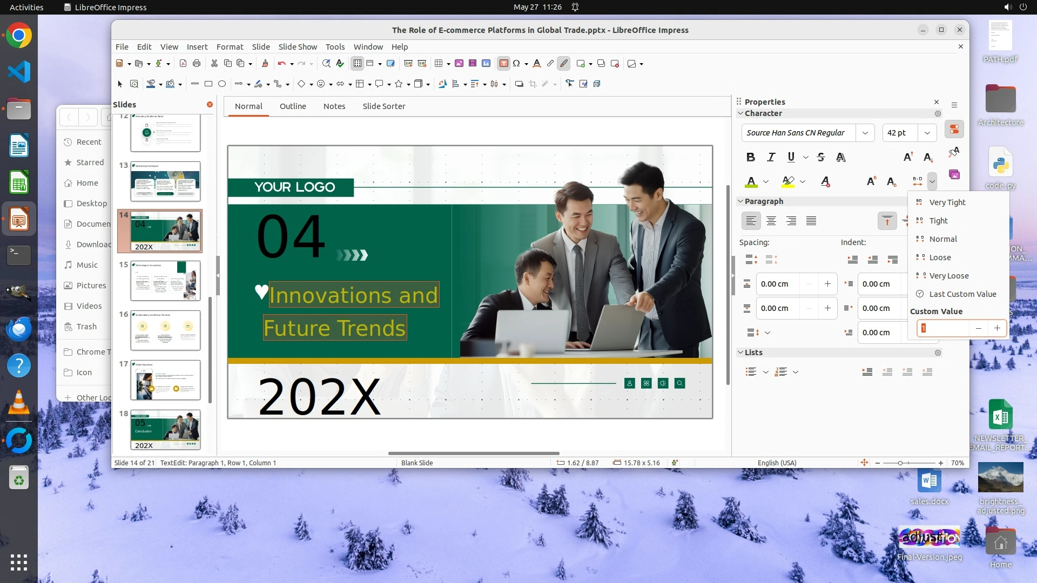Image resolution: width=1037 pixels, height=583 pixels.
Task: Click the Shadow text icon
Action: click(840, 157)
